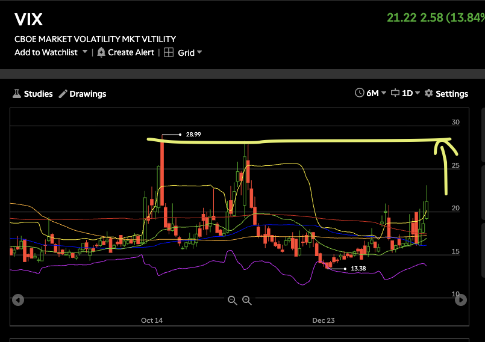Open the 1D interval dropdown
The height and width of the screenshot is (342, 485).
[x=411, y=93]
